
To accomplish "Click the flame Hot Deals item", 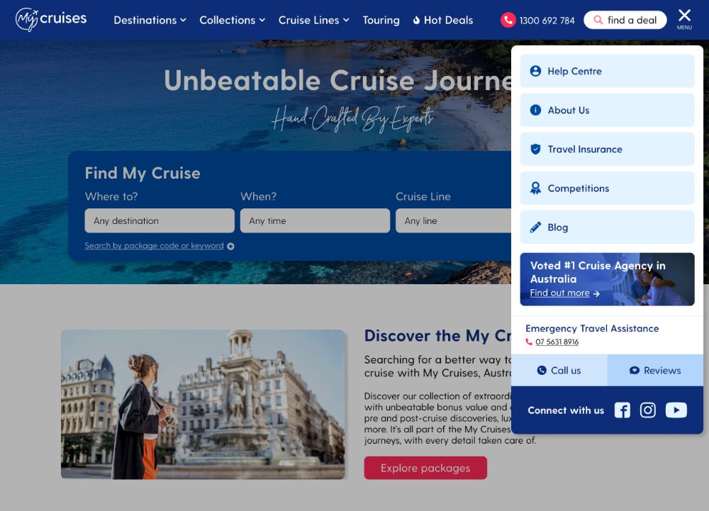I will (x=442, y=21).
